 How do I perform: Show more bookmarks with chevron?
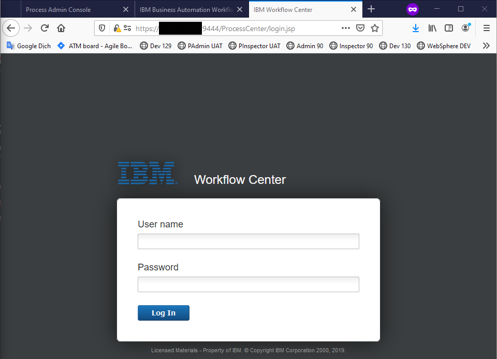point(486,46)
